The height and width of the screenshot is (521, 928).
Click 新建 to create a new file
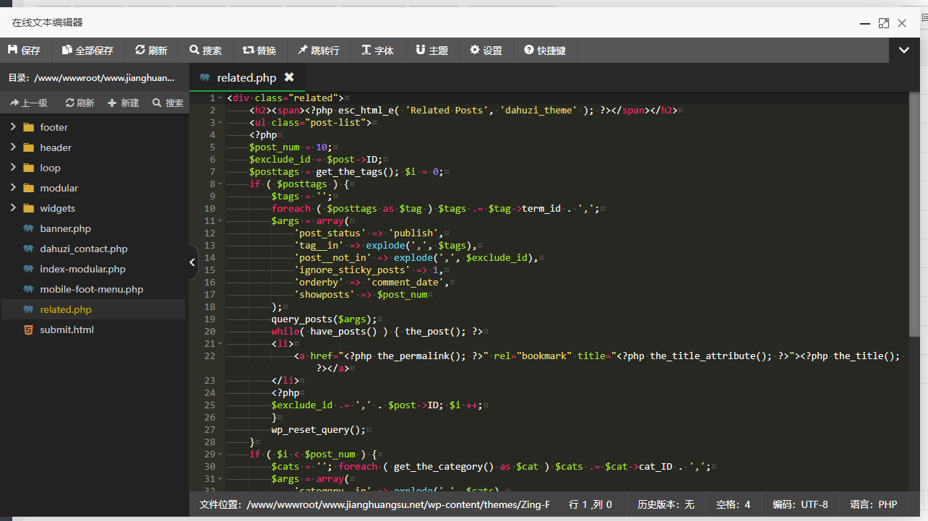[x=123, y=103]
